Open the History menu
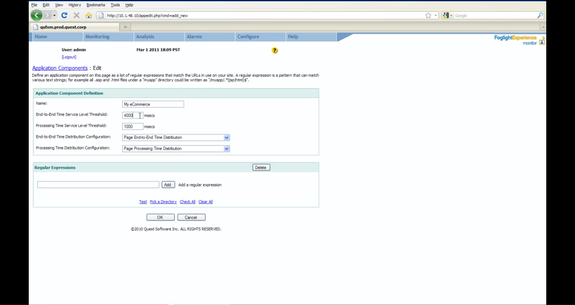The height and width of the screenshot is (305, 575). click(75, 5)
